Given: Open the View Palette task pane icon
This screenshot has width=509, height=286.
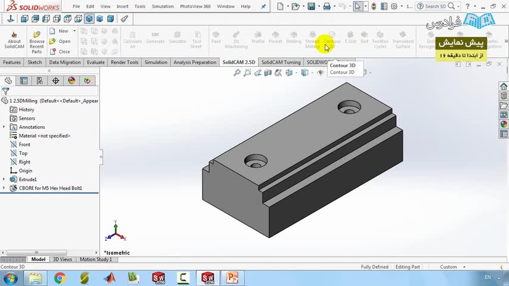Looking at the screenshot, I should point(504,114).
